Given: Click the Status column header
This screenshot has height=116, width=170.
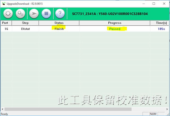Looking at the screenshot, I should pos(59,23).
